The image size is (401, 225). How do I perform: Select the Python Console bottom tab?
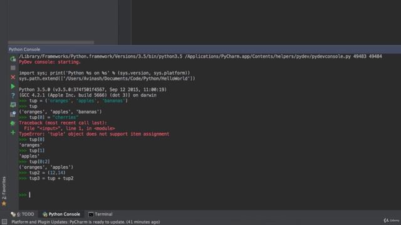coord(61,214)
